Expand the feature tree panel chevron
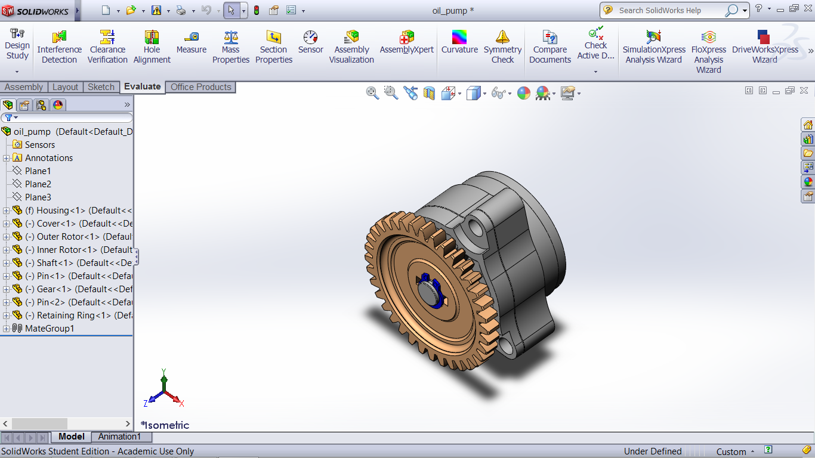Image resolution: width=815 pixels, height=458 pixels. 126,105
